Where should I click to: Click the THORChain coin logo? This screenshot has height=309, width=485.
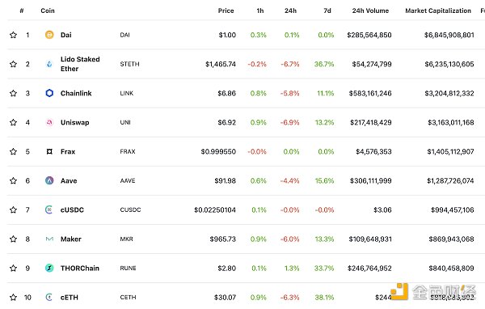tap(49, 268)
